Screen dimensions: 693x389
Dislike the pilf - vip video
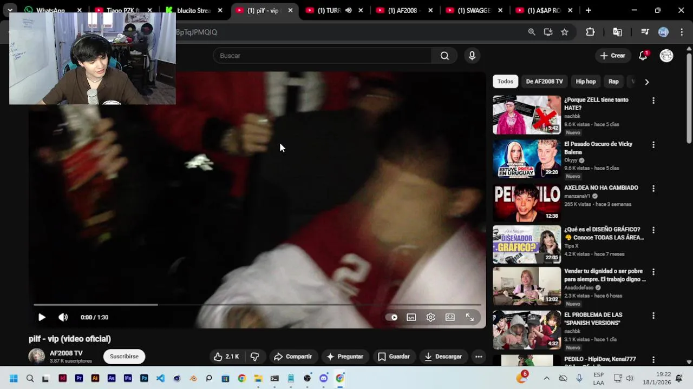coord(254,357)
